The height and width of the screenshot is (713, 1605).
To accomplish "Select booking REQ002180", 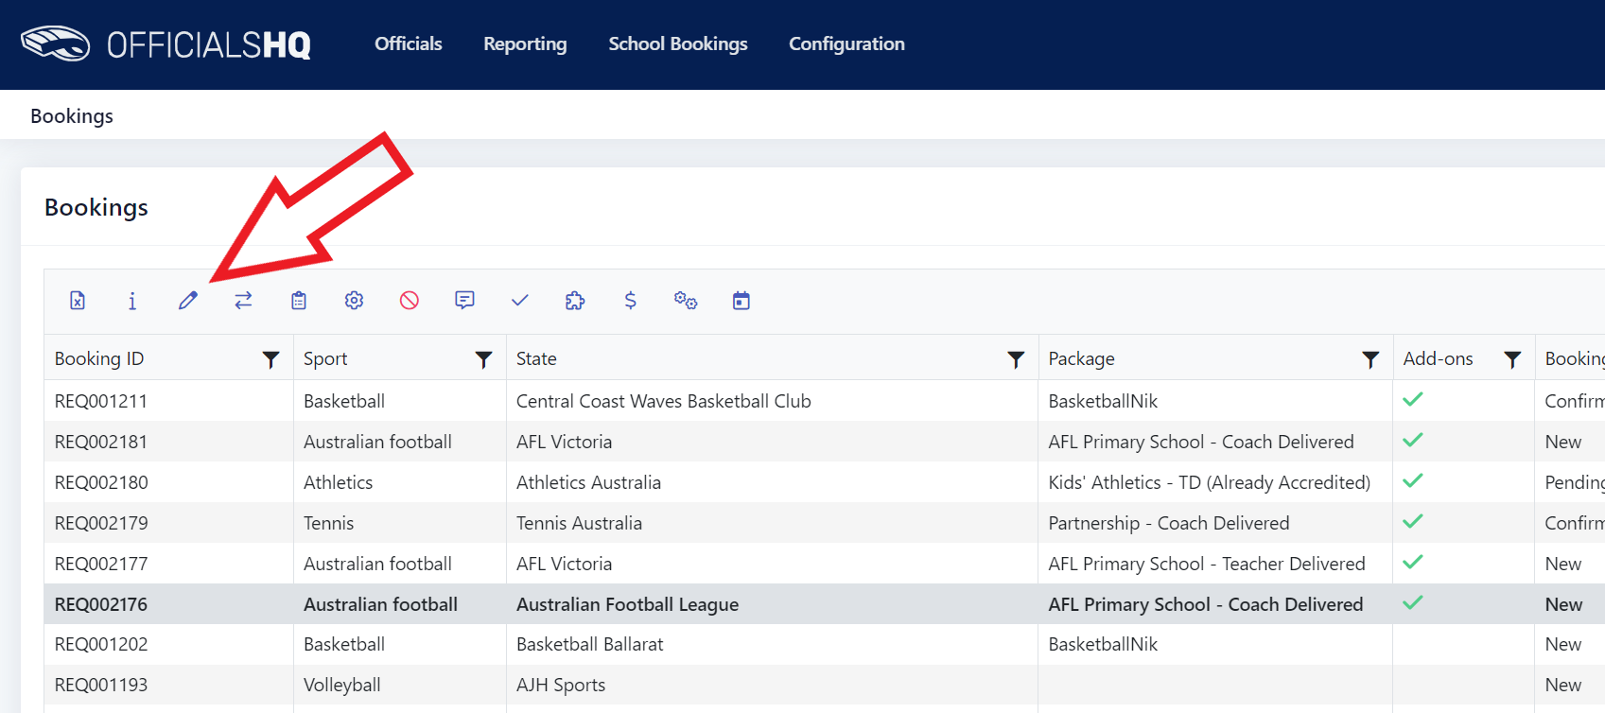I will [101, 482].
